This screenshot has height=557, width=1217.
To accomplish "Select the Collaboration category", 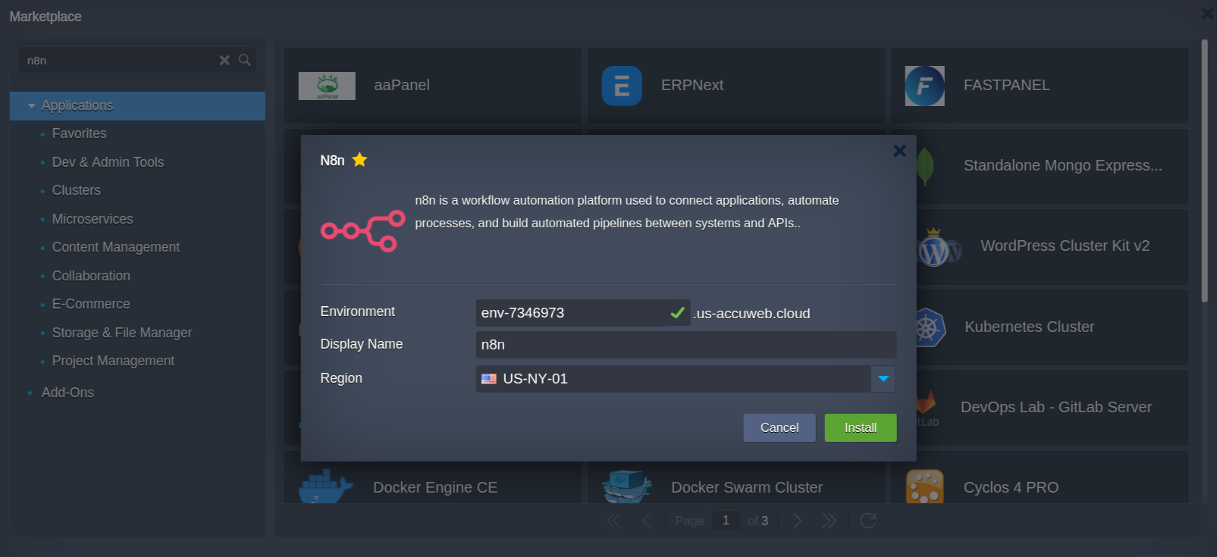I will click(x=91, y=276).
